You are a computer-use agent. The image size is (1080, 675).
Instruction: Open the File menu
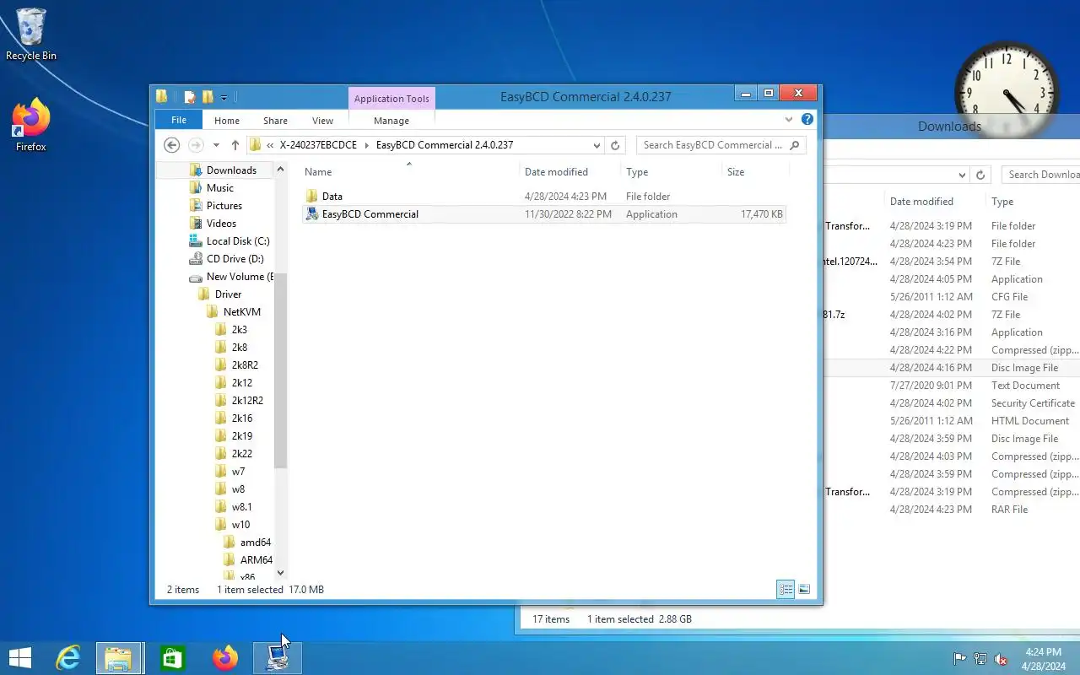179,121
